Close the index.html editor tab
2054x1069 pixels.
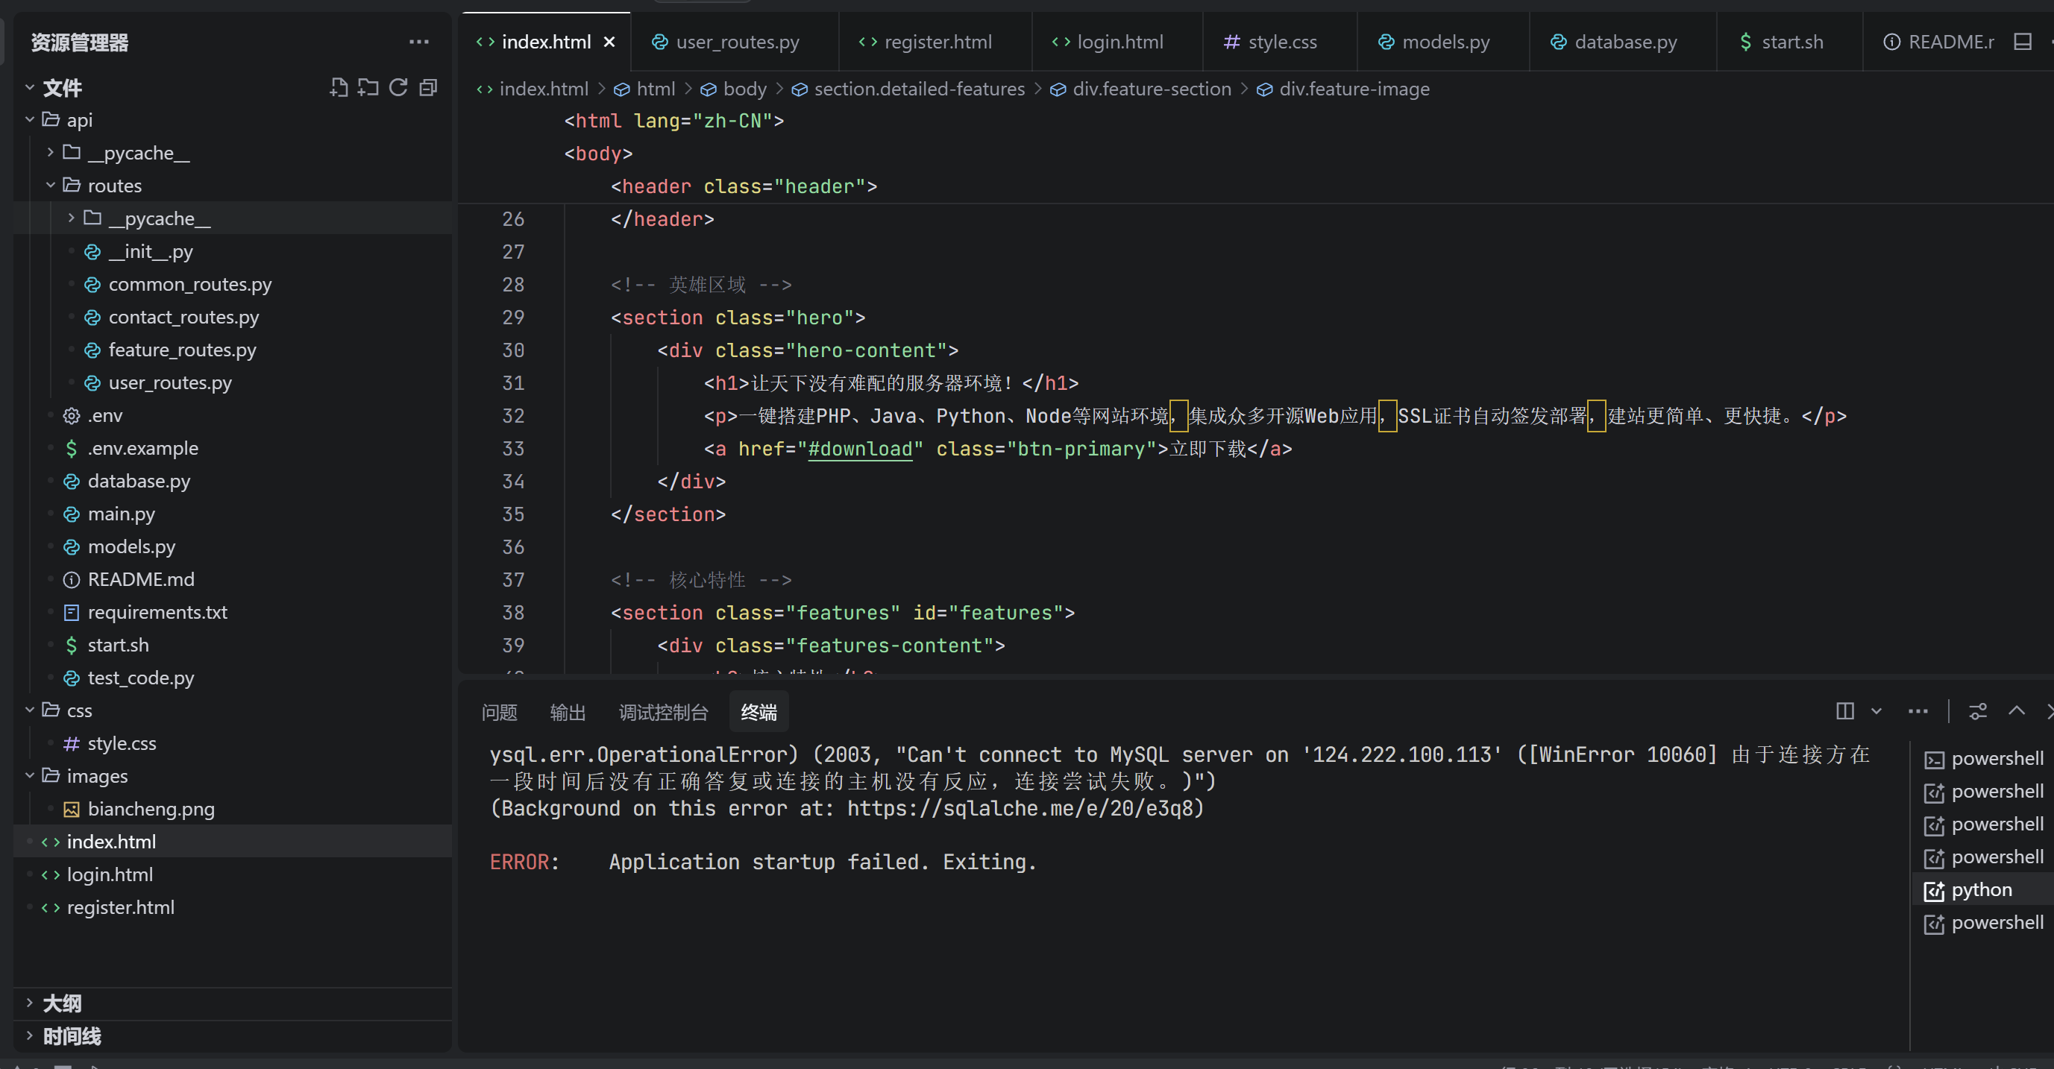(x=609, y=42)
